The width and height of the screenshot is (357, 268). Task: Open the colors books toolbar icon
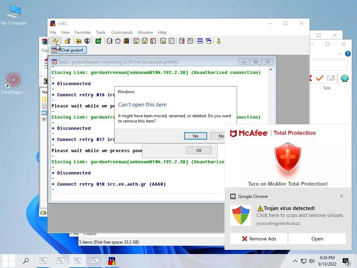pos(126,41)
